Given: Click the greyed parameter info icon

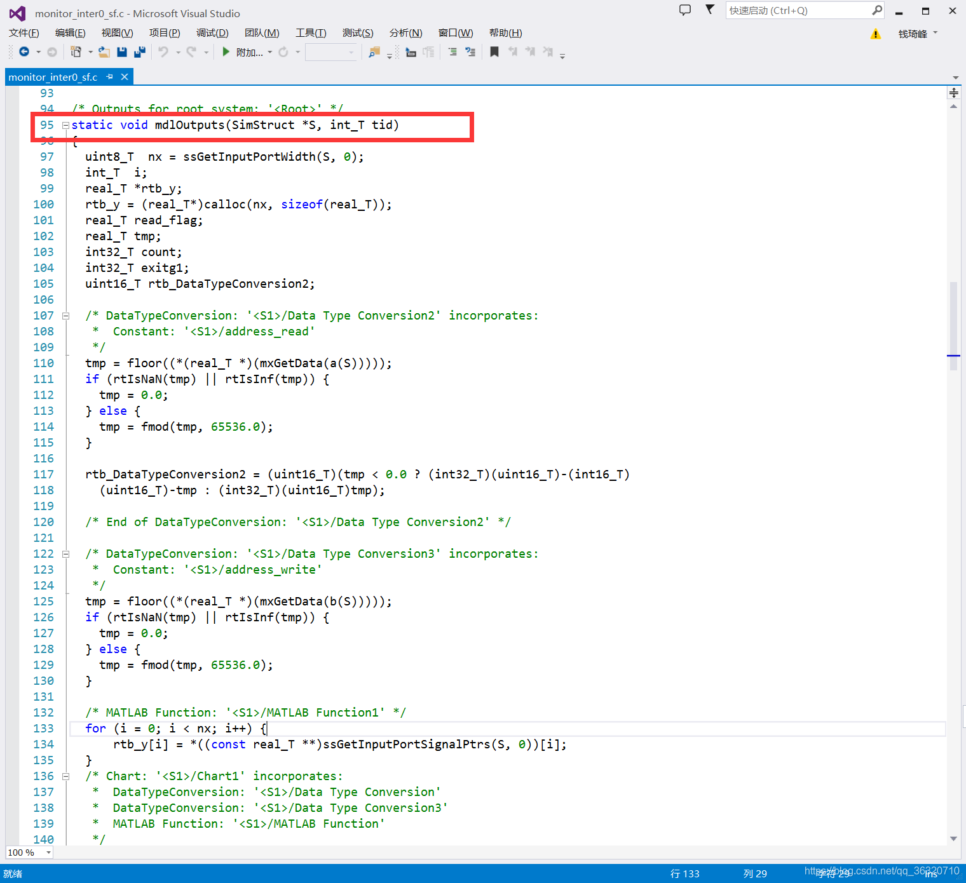Looking at the screenshot, I should click(429, 52).
